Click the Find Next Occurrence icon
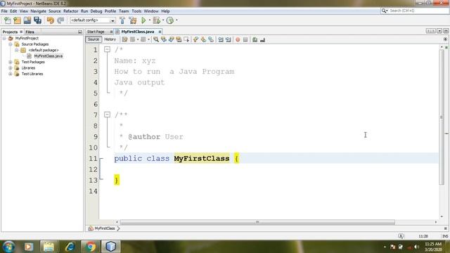The width and height of the screenshot is (450, 253). click(x=172, y=39)
